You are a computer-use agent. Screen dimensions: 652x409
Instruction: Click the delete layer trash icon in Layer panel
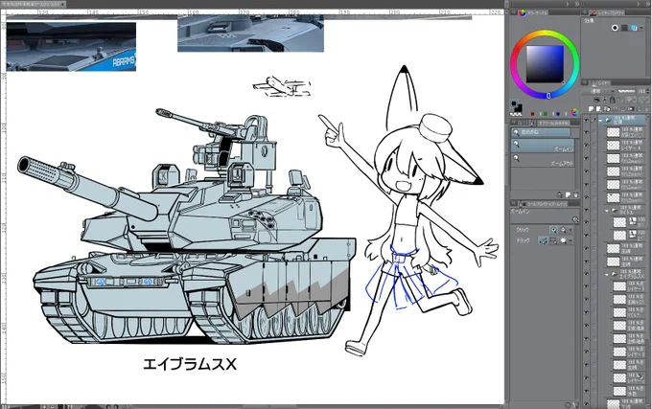point(646,109)
